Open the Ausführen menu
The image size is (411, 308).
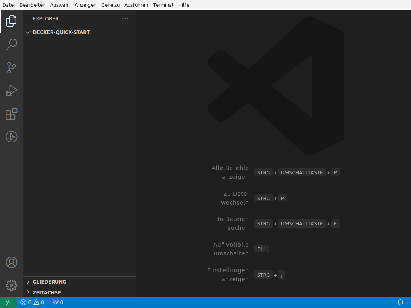(136, 5)
